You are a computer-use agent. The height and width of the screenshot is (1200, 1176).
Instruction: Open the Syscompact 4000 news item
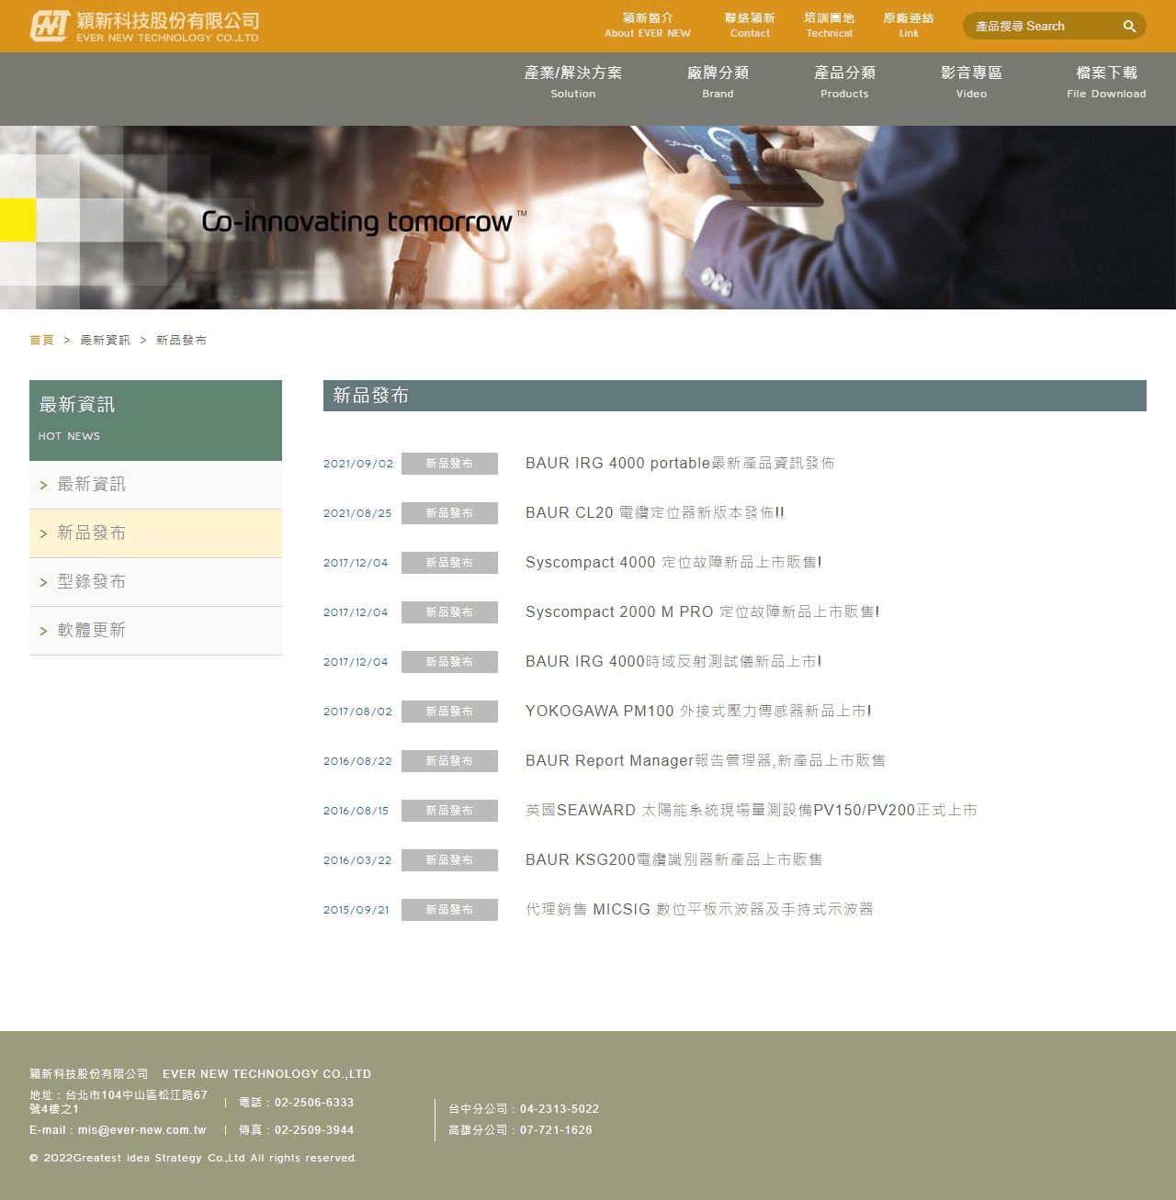click(673, 563)
